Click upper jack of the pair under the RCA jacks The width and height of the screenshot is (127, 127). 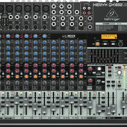(90, 19)
